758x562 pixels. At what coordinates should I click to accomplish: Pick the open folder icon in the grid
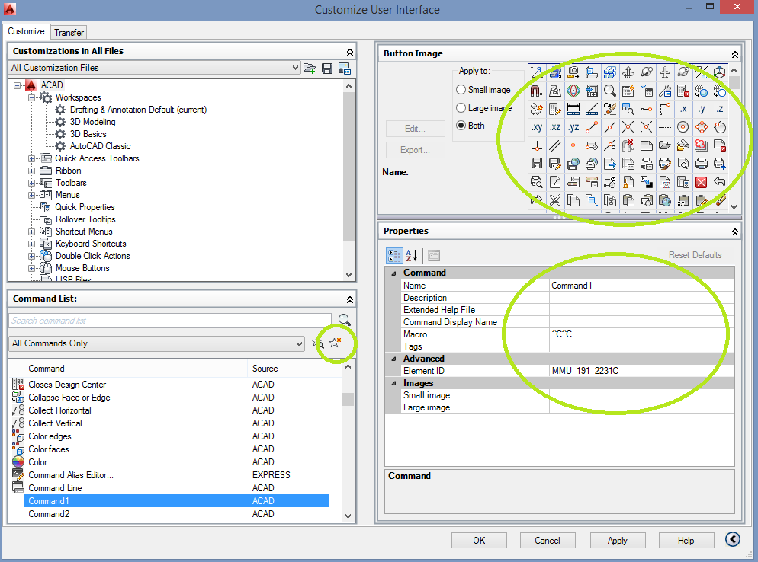pos(665,145)
